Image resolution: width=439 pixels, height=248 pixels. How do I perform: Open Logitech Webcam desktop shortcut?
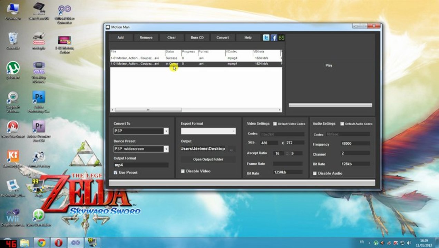13,102
